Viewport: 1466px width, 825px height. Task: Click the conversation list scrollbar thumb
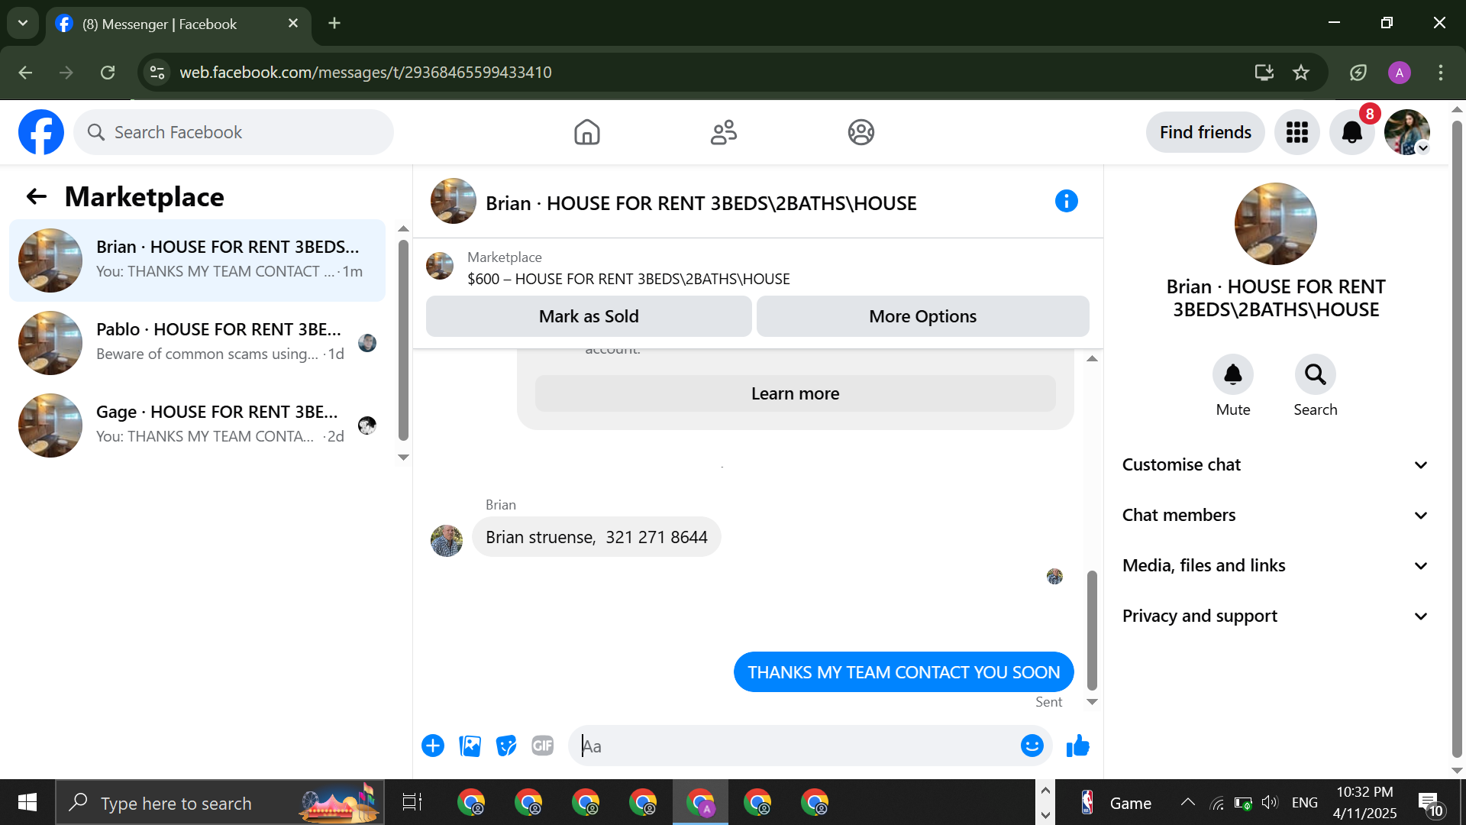coord(403,340)
